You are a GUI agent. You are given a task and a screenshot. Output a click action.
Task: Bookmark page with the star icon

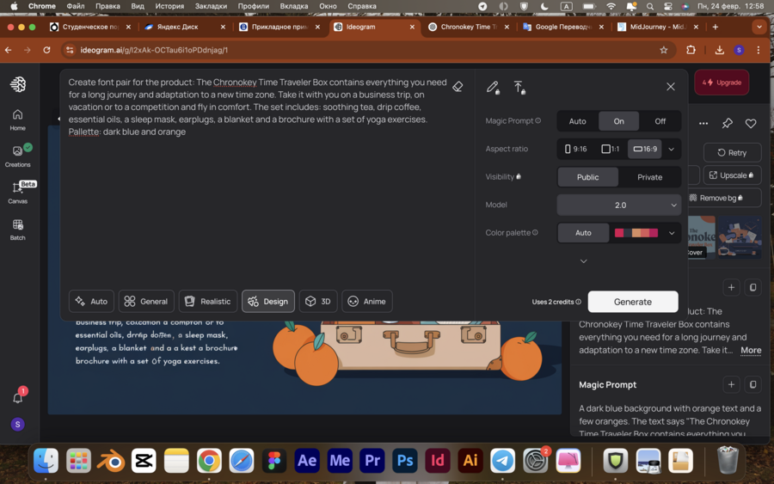click(663, 50)
